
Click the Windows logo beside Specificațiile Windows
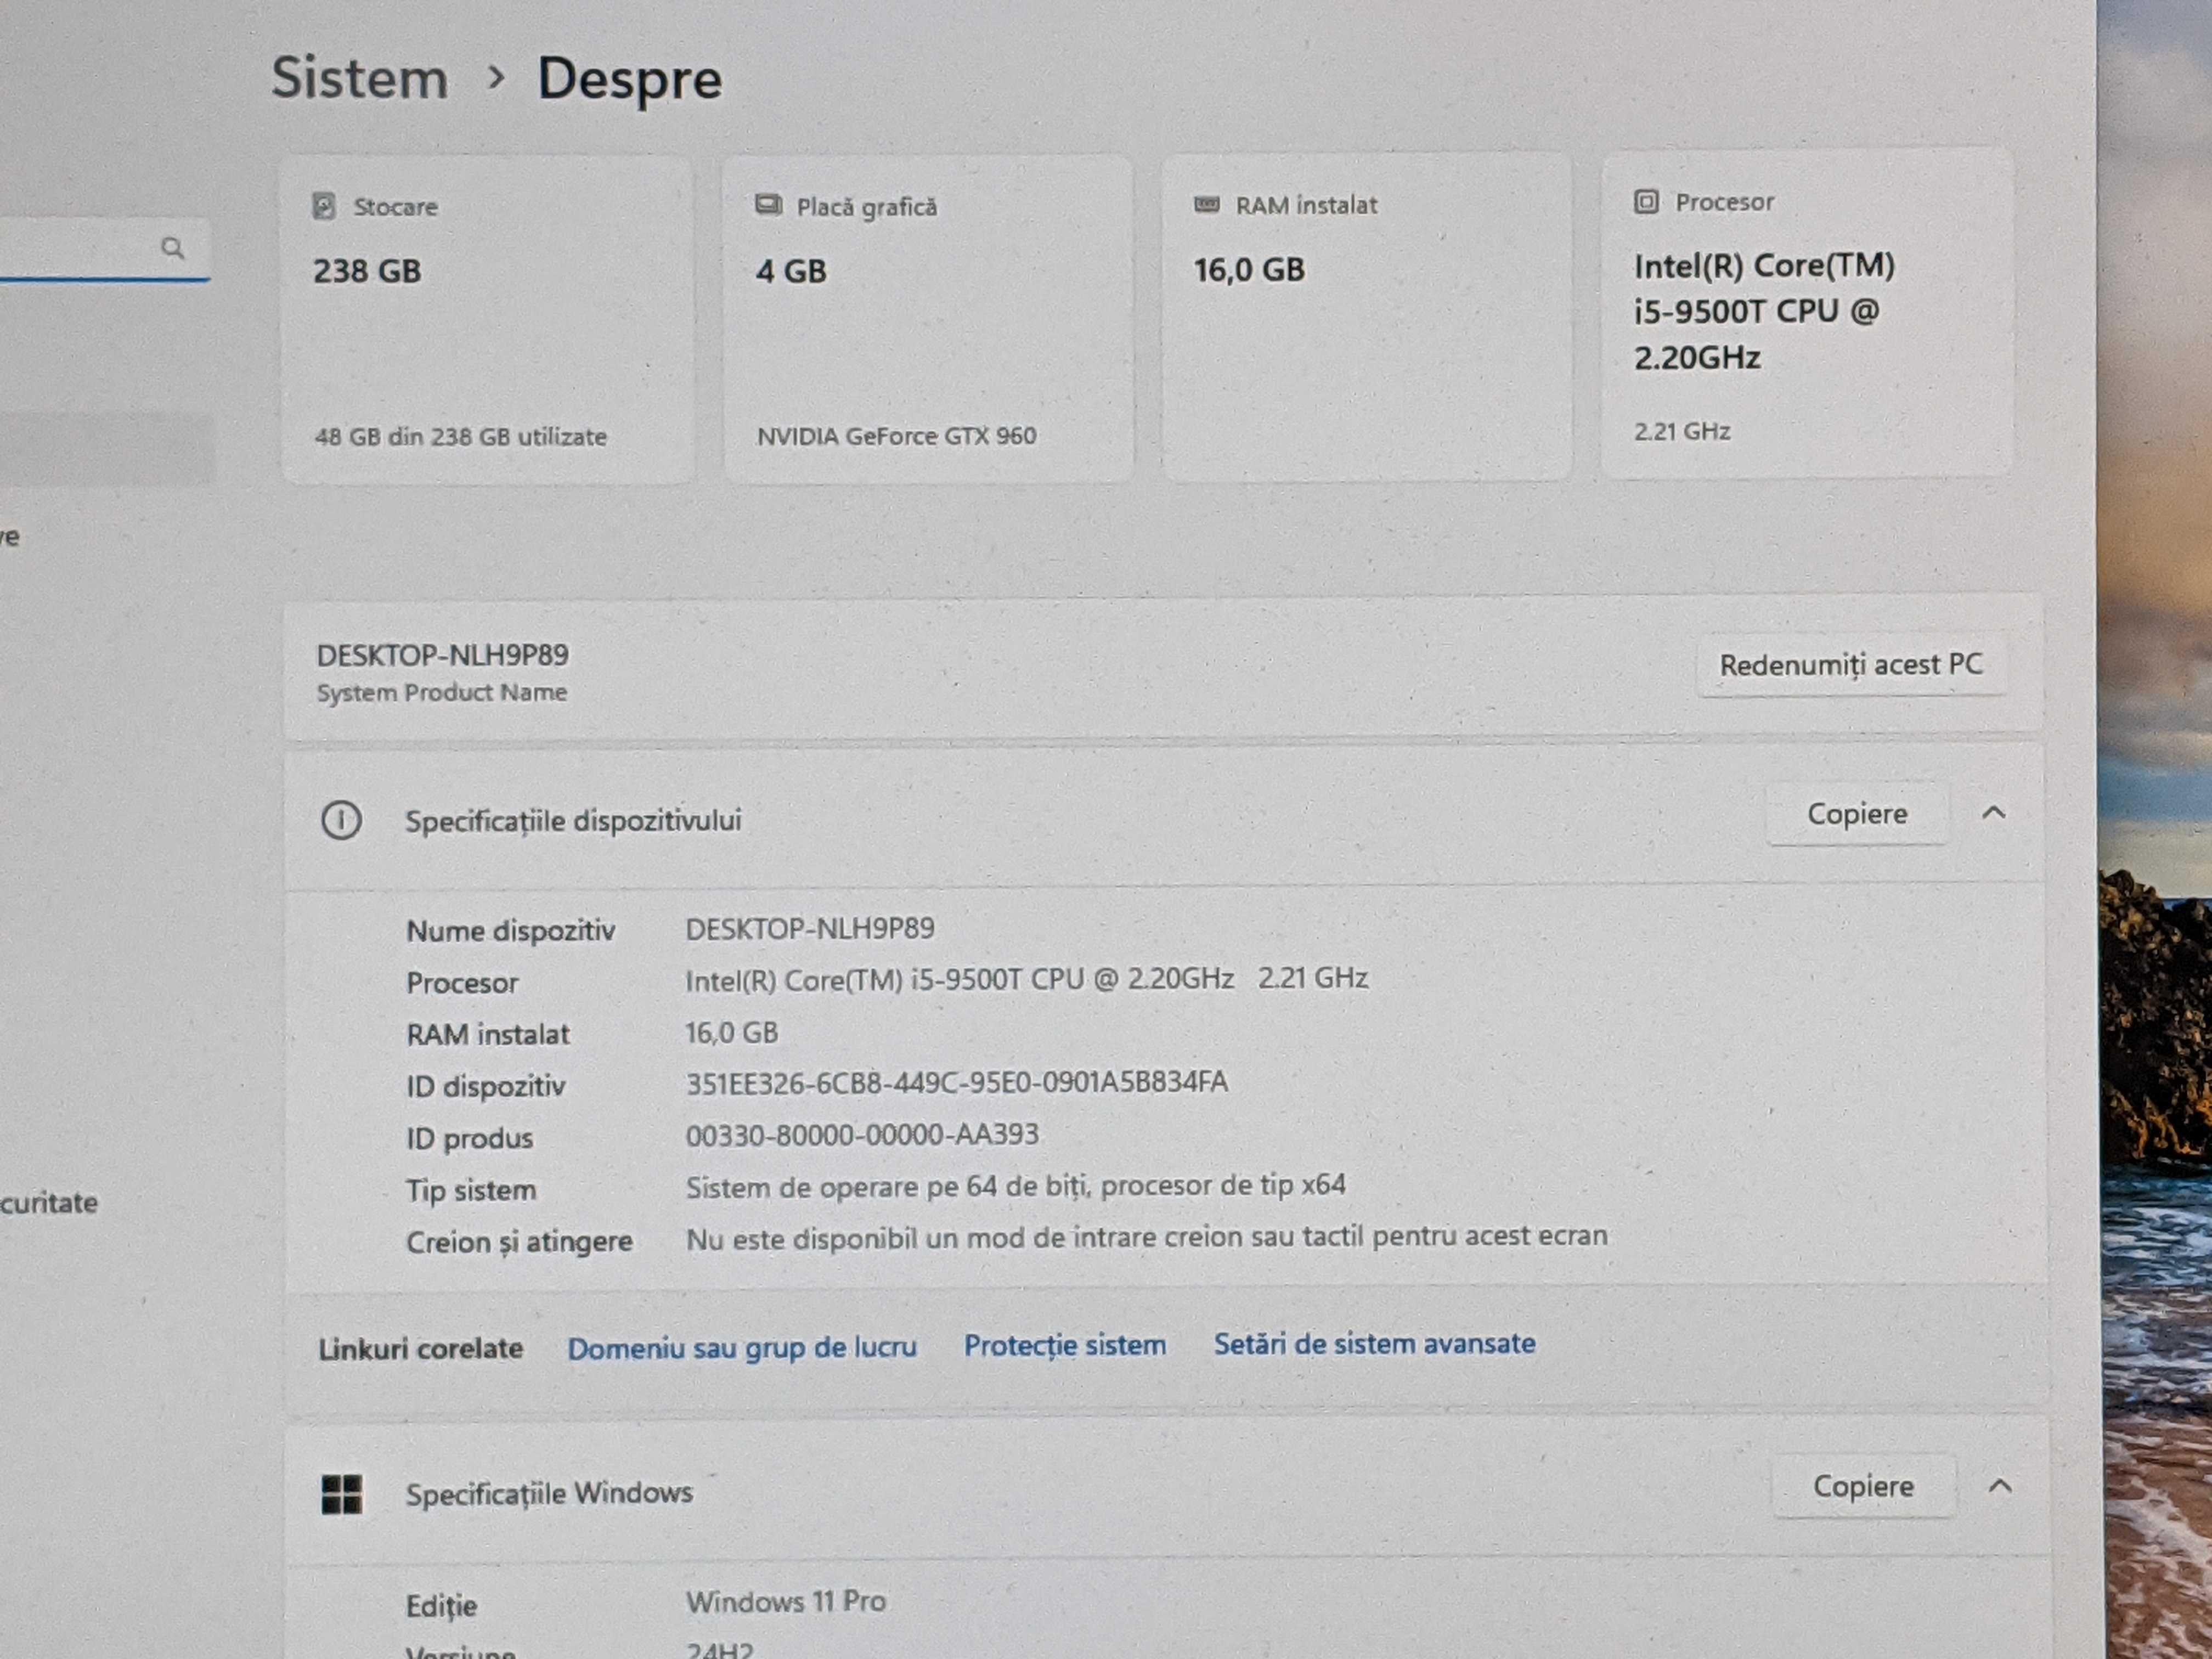[x=342, y=1494]
